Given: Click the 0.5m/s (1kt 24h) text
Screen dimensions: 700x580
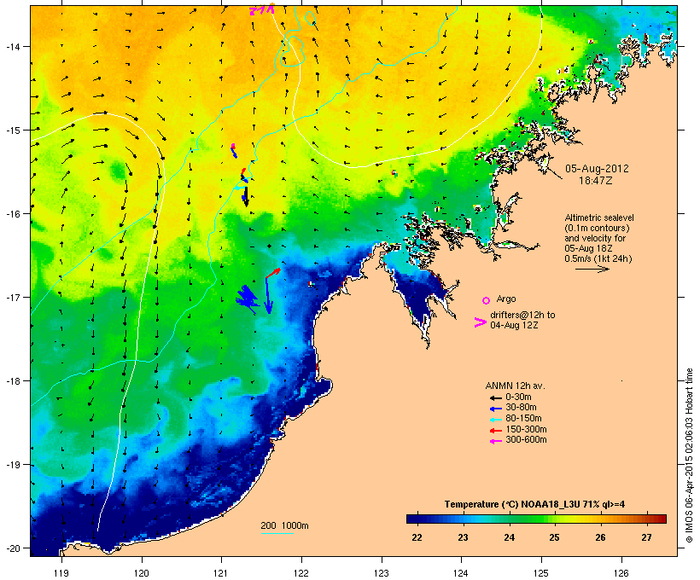Looking at the screenshot, I should (x=598, y=258).
